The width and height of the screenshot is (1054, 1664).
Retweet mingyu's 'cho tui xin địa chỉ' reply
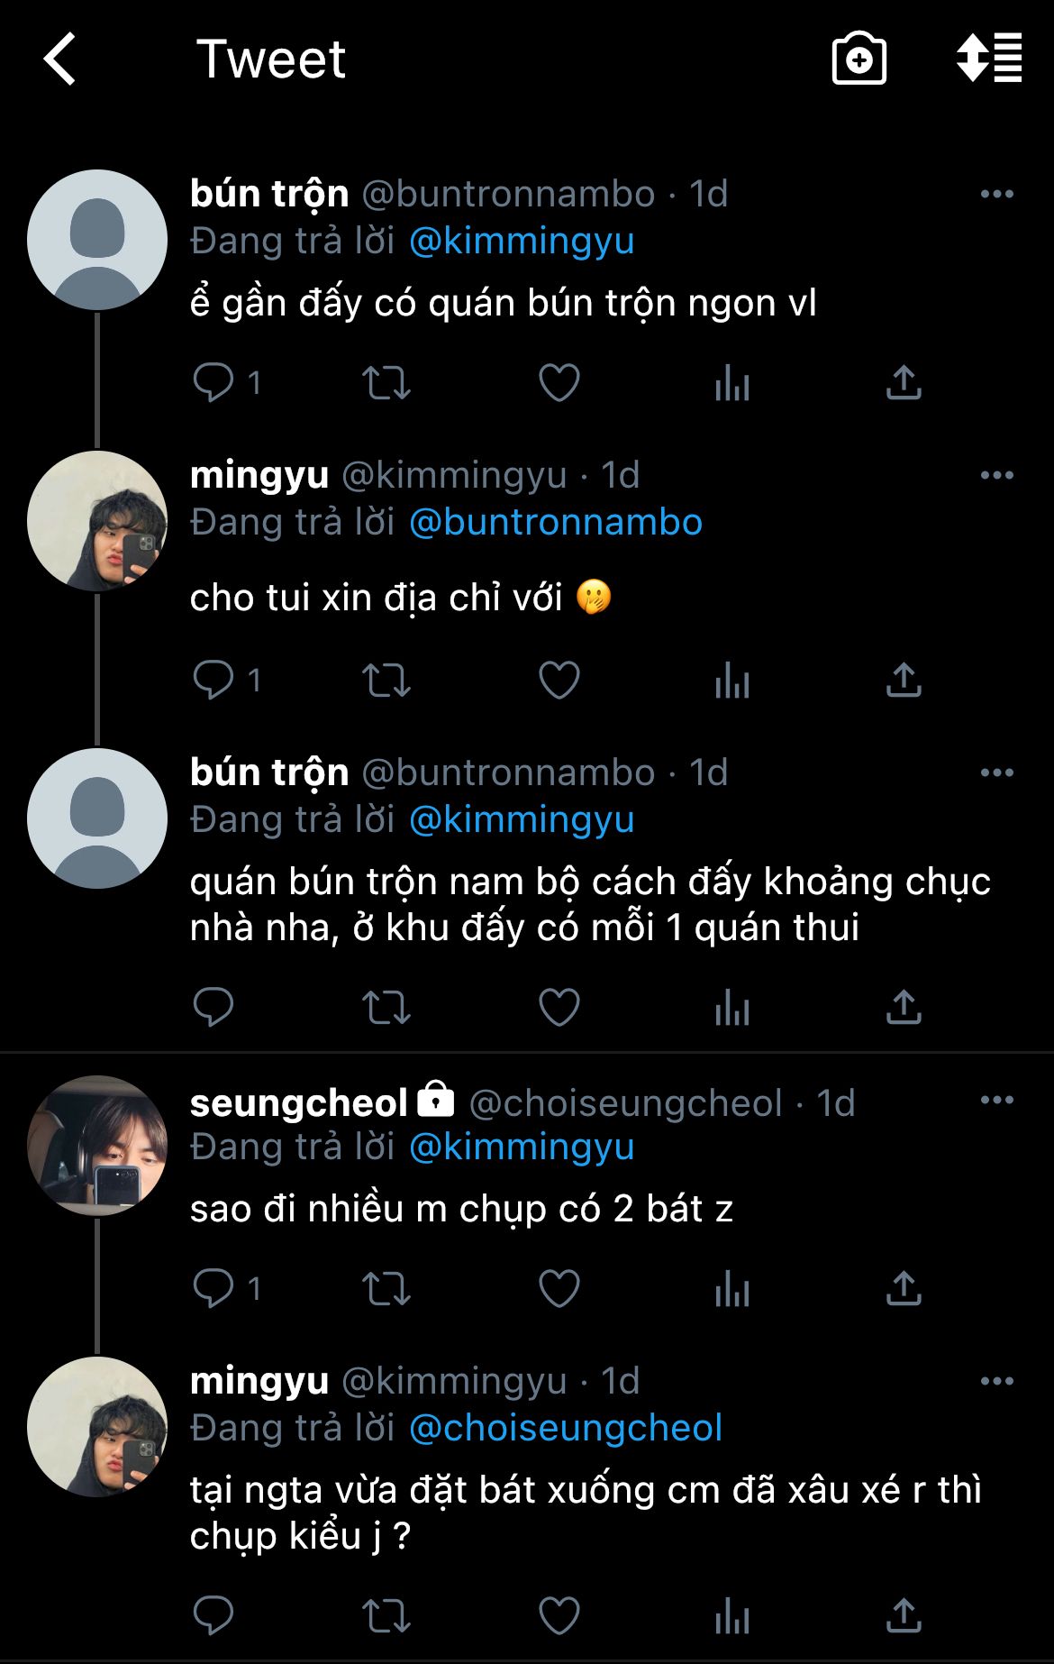click(x=386, y=681)
